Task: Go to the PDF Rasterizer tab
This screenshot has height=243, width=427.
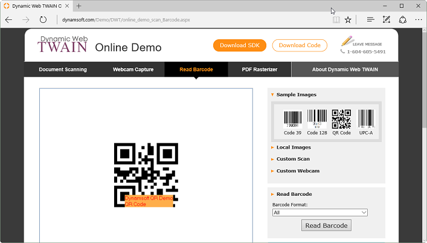Action: click(x=260, y=70)
